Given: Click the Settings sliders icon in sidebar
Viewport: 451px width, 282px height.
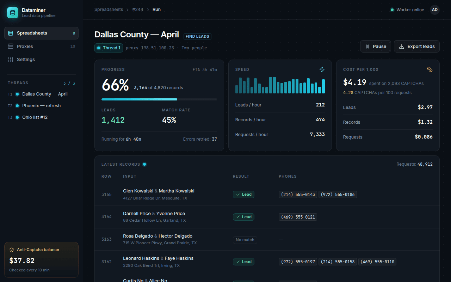Looking at the screenshot, I should click(x=11, y=60).
